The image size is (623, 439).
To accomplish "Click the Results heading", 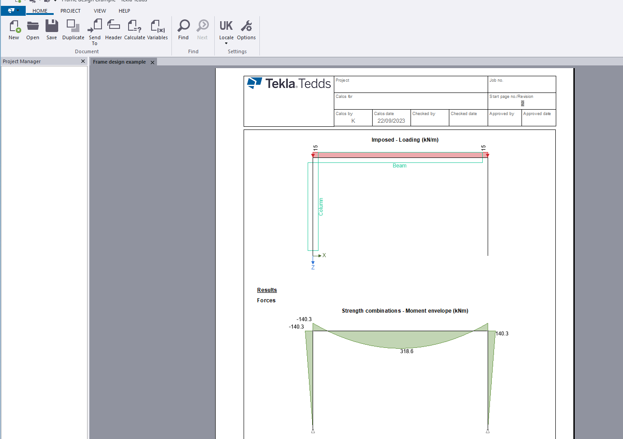I will point(267,290).
